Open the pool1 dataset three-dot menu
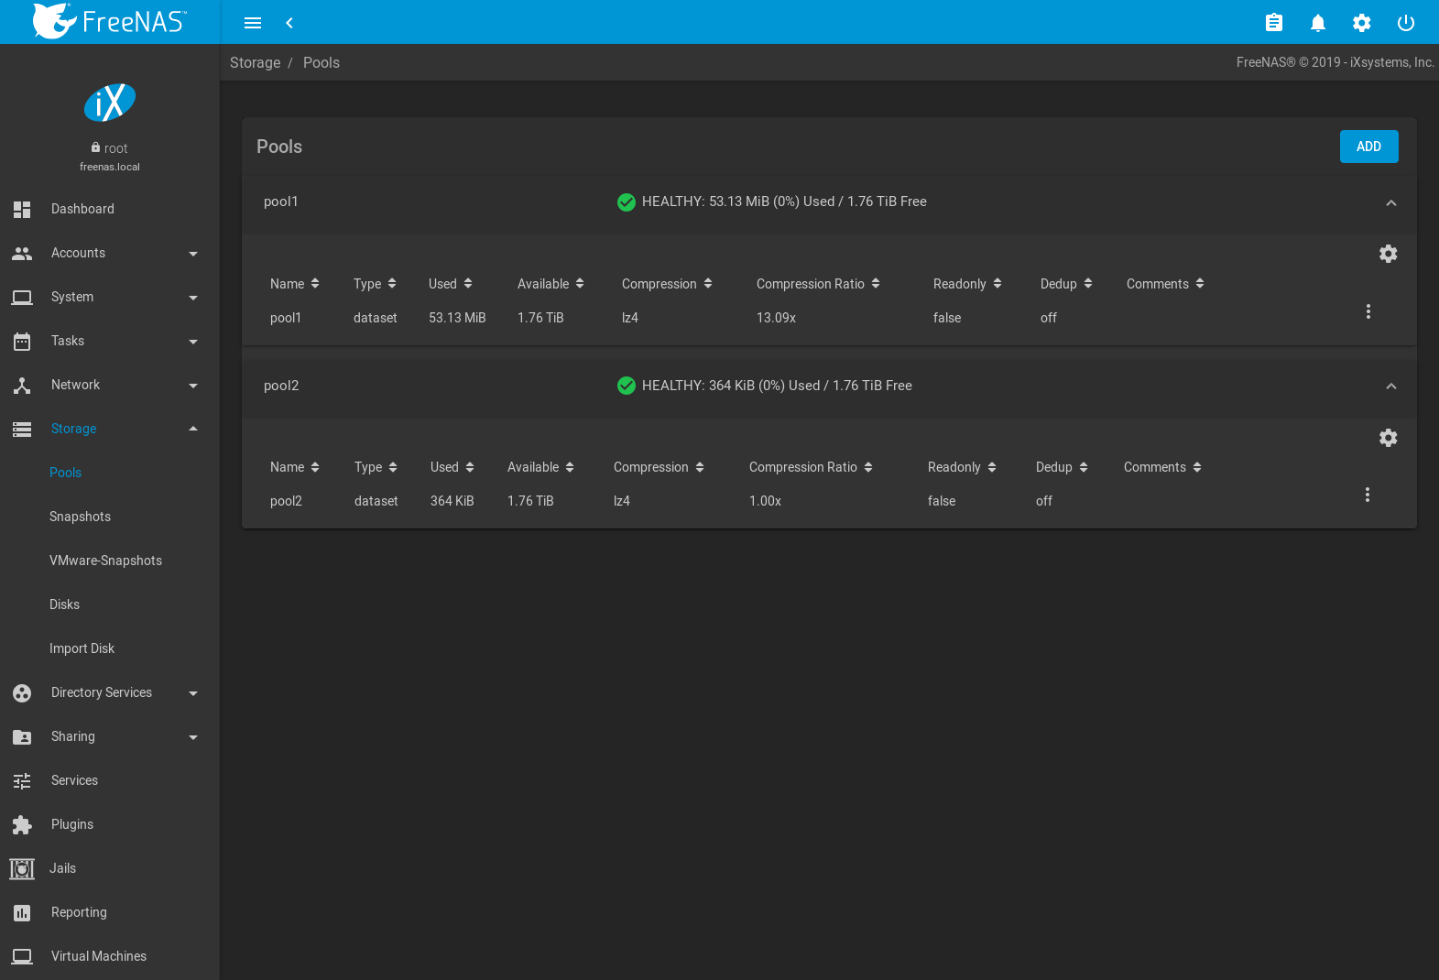 pos(1368,311)
